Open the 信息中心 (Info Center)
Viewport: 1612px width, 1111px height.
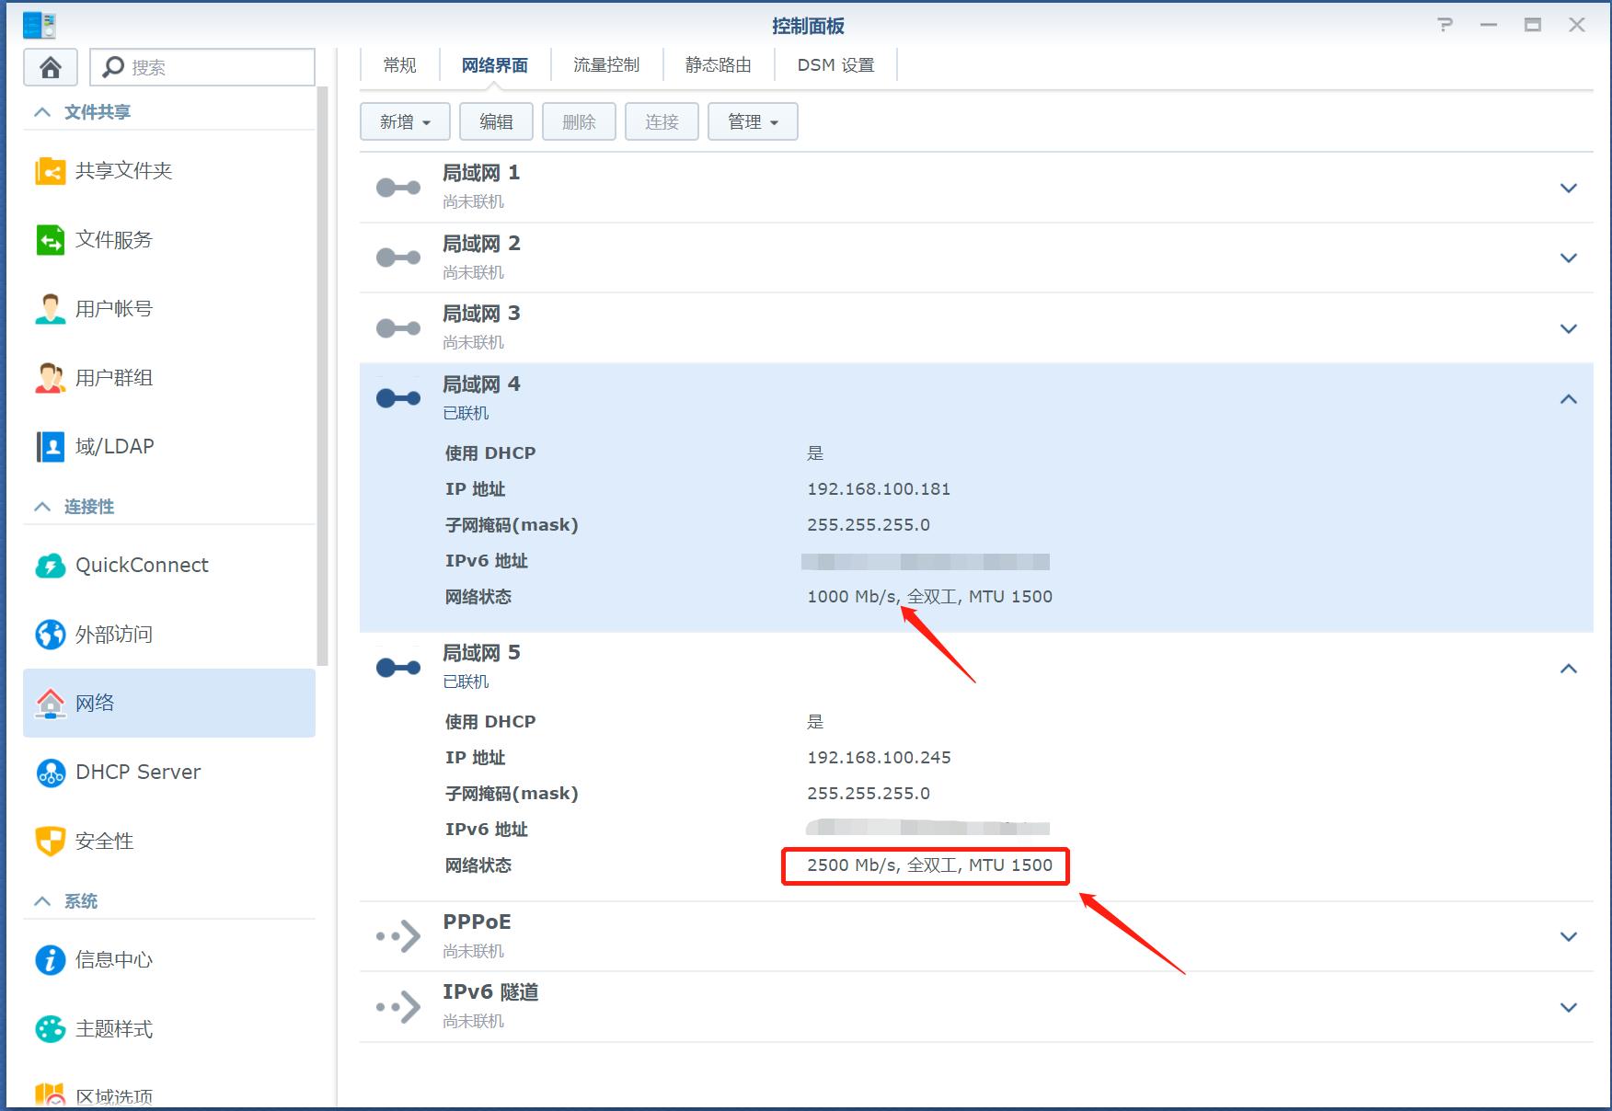coord(114,959)
